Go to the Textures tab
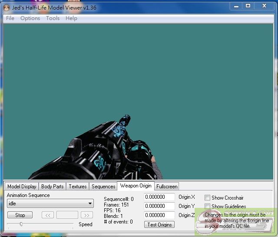This screenshot has width=278, height=237. coord(78,187)
